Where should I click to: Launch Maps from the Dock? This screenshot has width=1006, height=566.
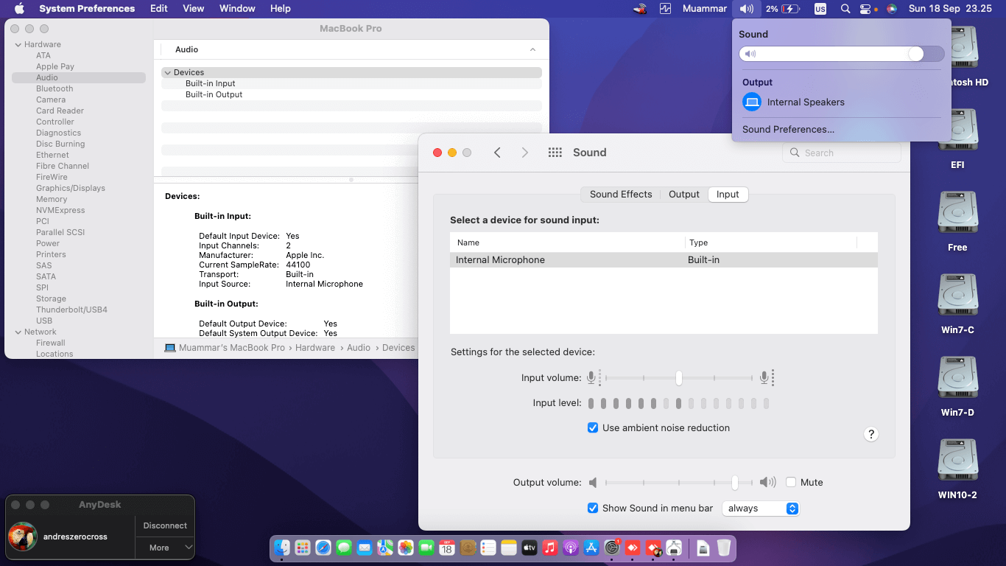pos(385,548)
